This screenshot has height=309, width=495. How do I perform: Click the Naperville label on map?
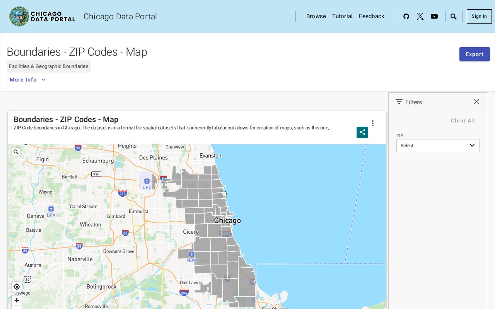(80, 259)
